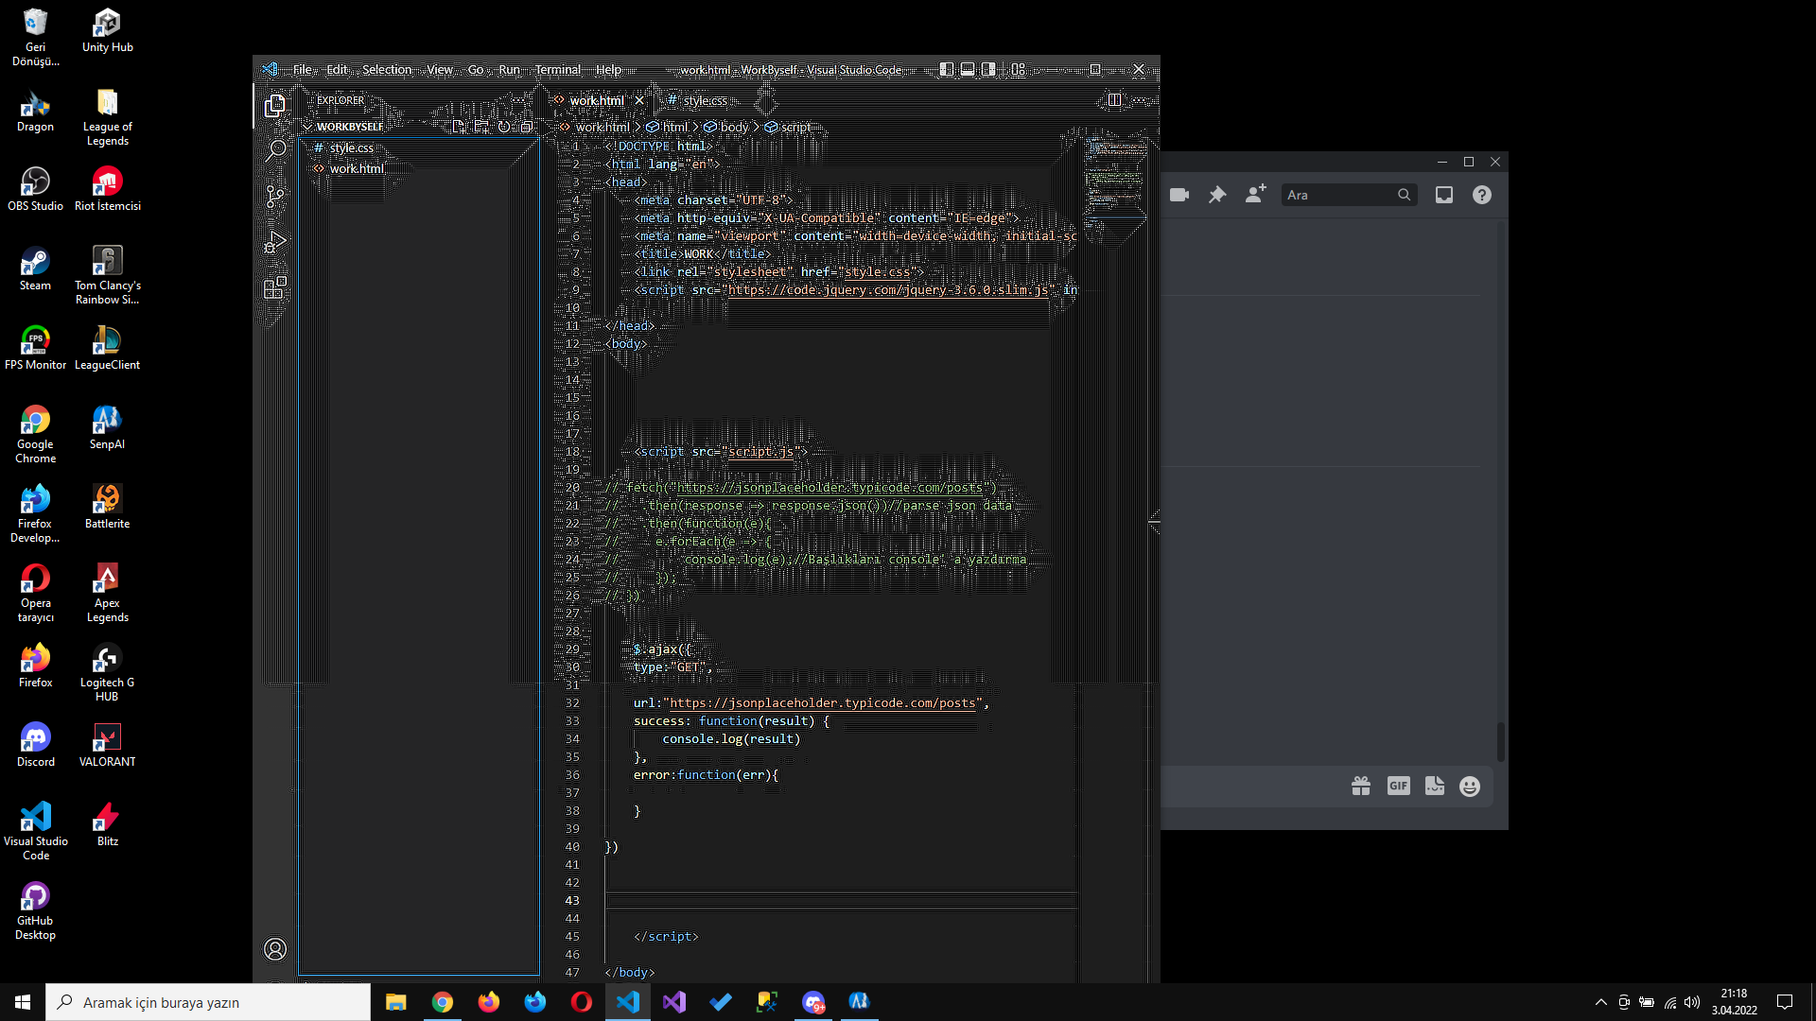Click the taskbar search box
The image size is (1816, 1021).
[208, 1002]
